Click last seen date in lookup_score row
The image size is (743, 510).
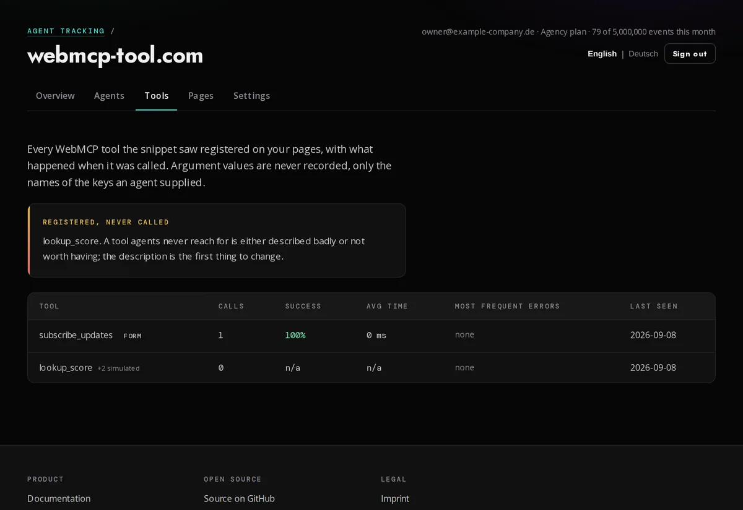pos(653,367)
